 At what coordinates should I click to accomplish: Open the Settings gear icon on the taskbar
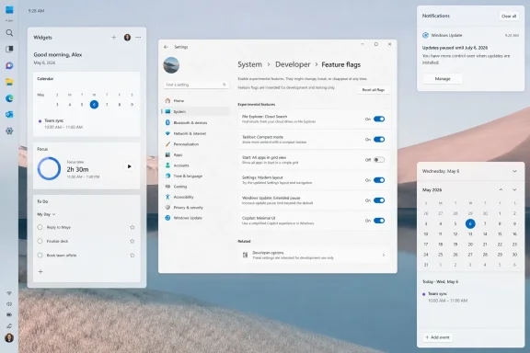pyautogui.click(x=9, y=131)
